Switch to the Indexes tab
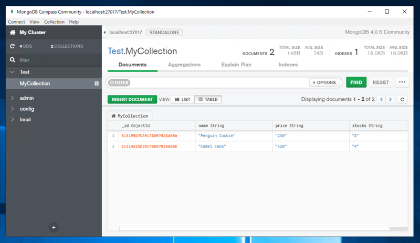The height and width of the screenshot is (243, 420). (x=288, y=65)
